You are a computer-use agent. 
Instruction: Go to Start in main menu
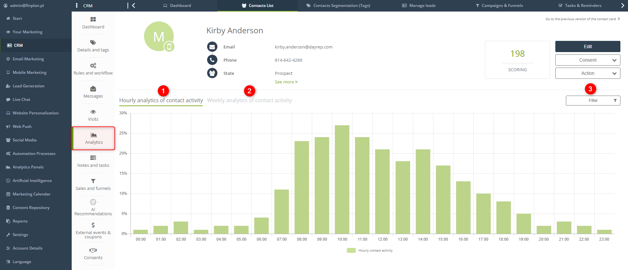pos(36,18)
